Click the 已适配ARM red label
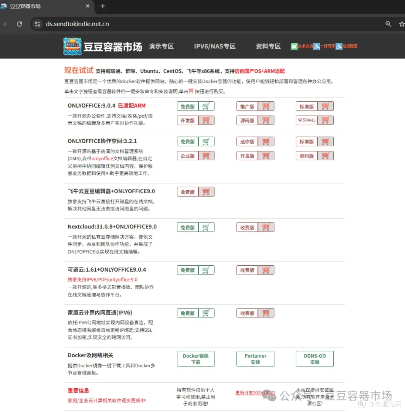The width and height of the screenshot is (405, 412). coord(132,105)
